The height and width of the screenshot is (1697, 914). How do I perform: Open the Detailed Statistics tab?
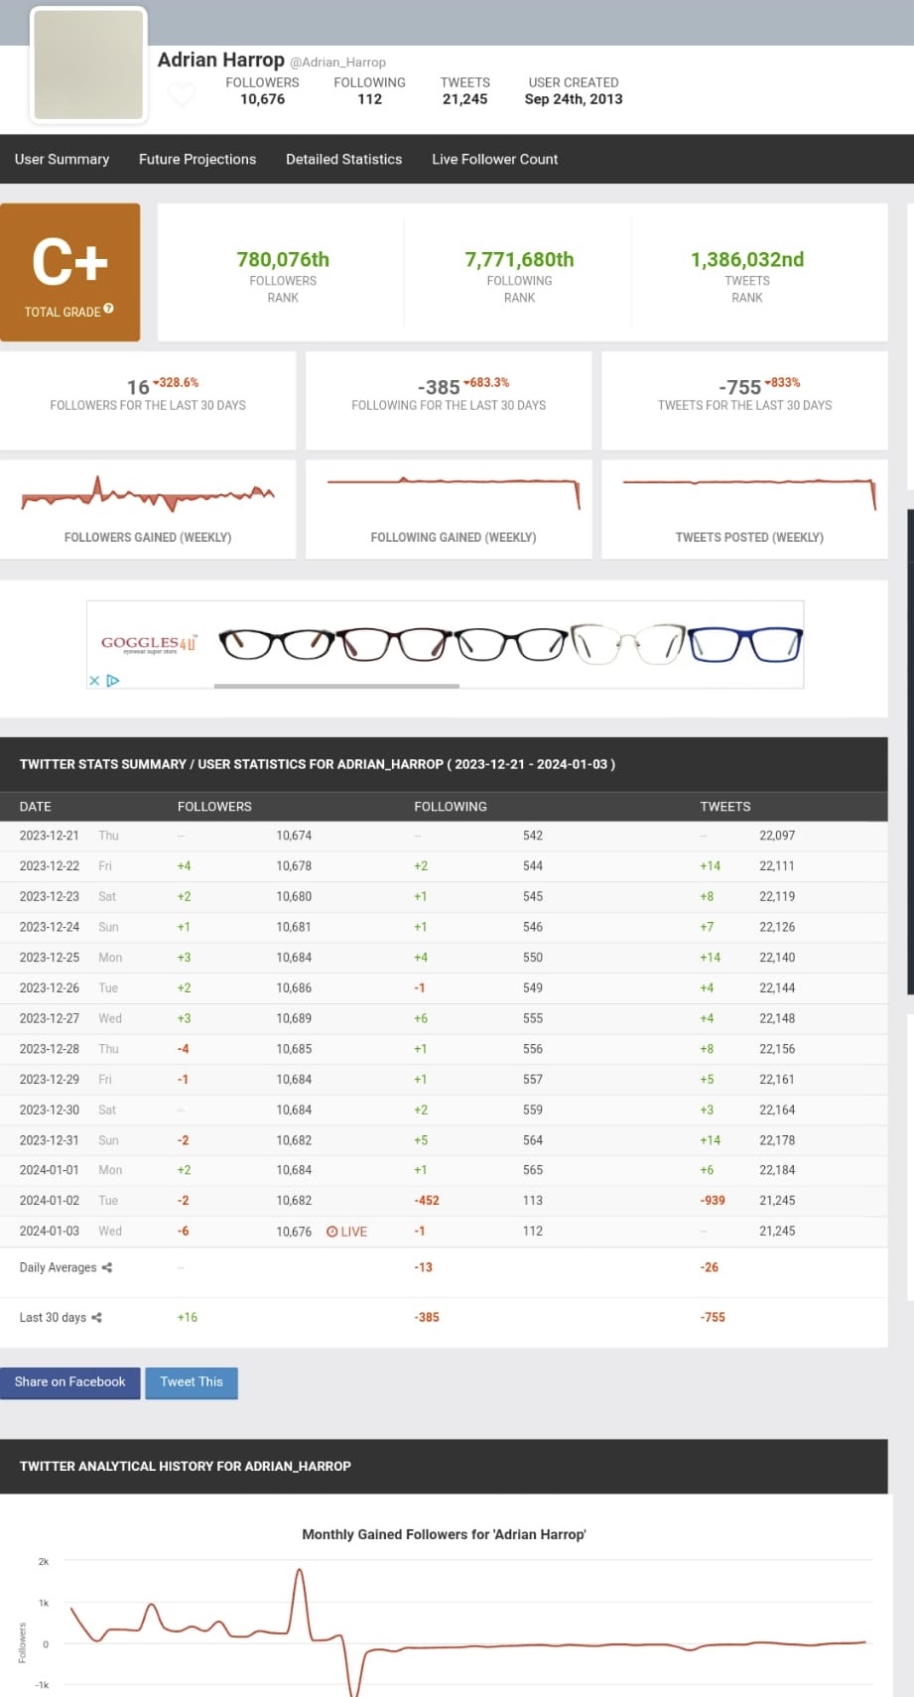tap(344, 159)
